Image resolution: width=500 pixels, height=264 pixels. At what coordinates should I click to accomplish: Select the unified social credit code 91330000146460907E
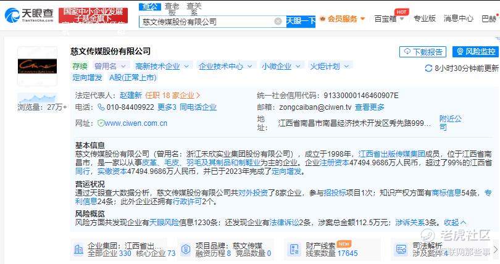coord(361,96)
